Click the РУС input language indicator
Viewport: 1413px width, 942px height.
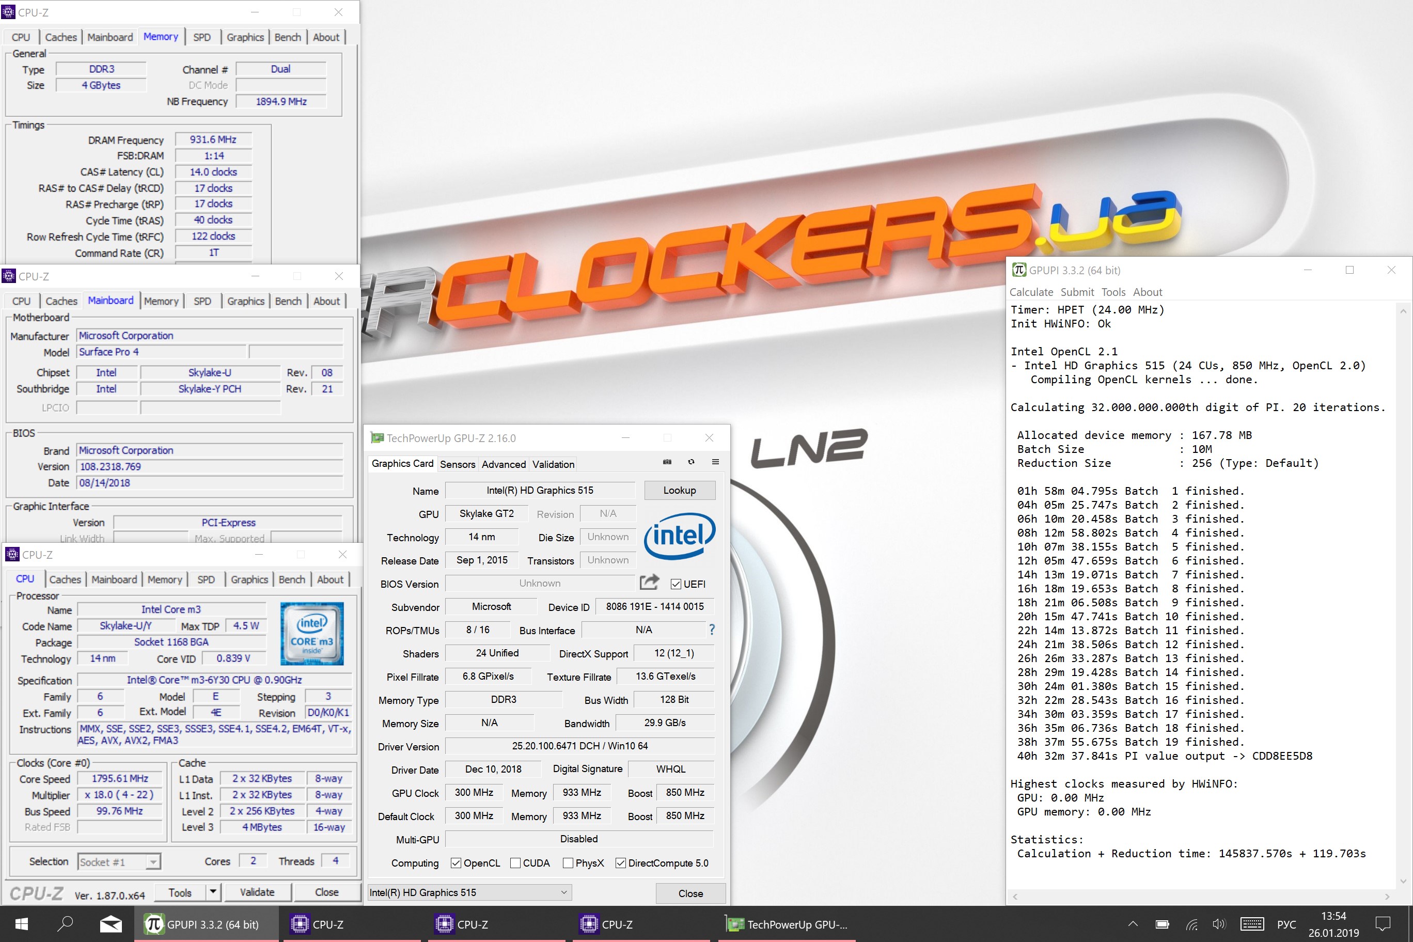coord(1286,924)
